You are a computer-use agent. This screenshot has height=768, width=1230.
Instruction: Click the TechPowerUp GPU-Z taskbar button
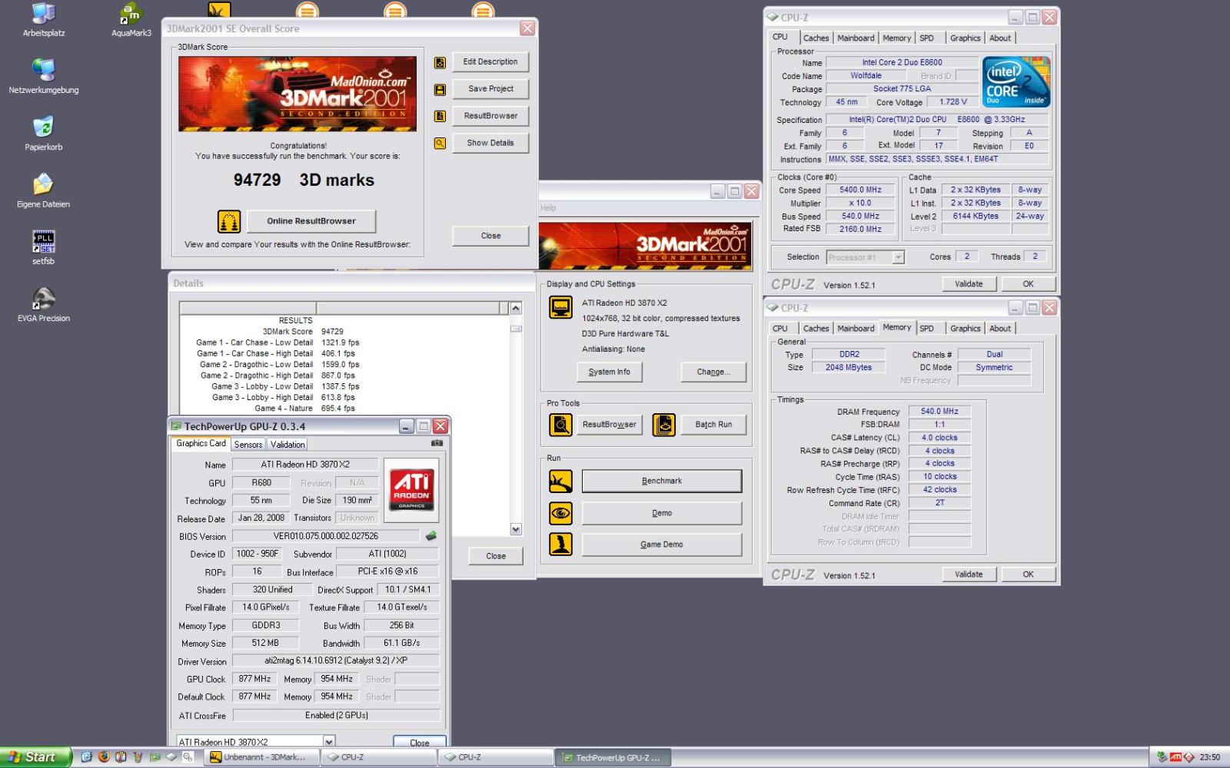coord(613,757)
